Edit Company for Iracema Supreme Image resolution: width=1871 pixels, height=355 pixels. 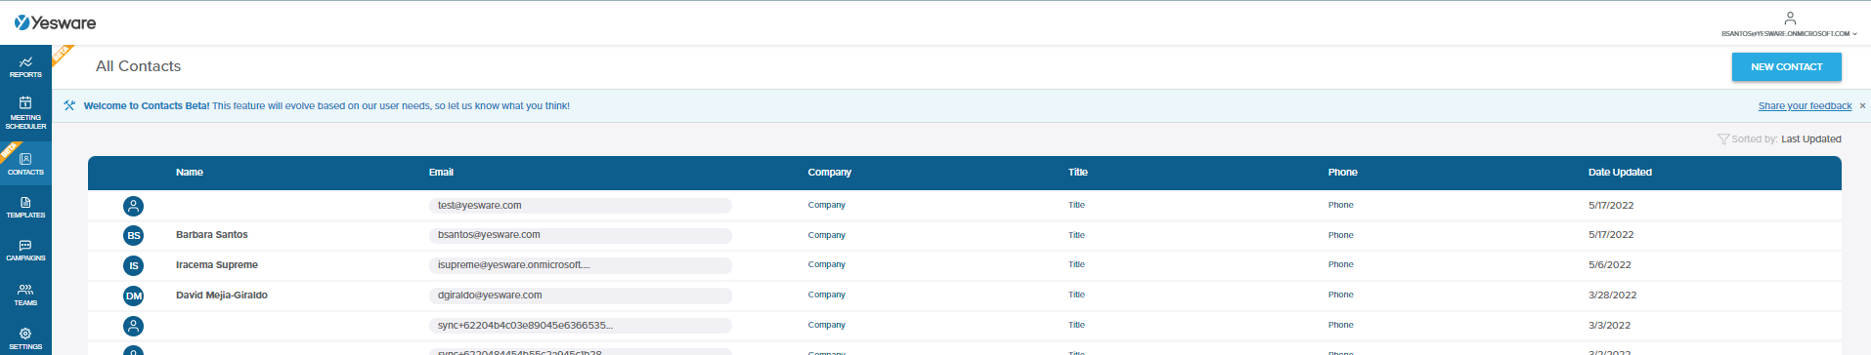coord(827,264)
